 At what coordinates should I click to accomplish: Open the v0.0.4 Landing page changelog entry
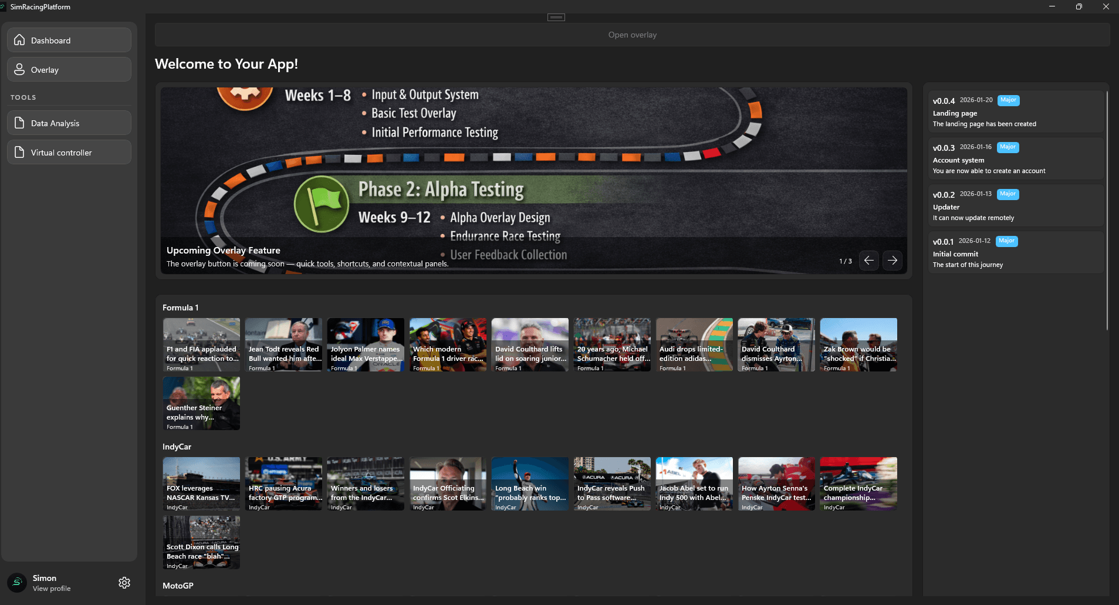tap(1016, 111)
